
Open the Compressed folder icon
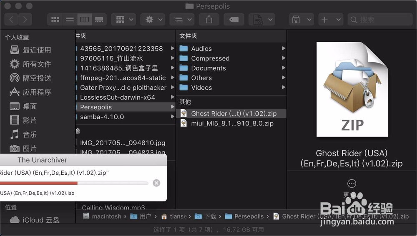pos(183,58)
